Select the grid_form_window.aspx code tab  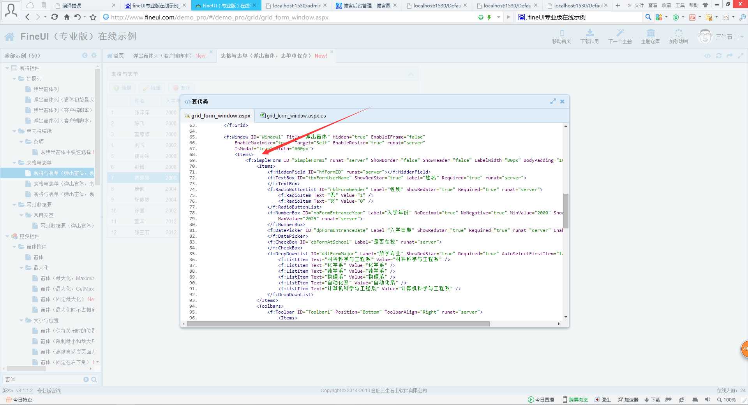pos(217,116)
